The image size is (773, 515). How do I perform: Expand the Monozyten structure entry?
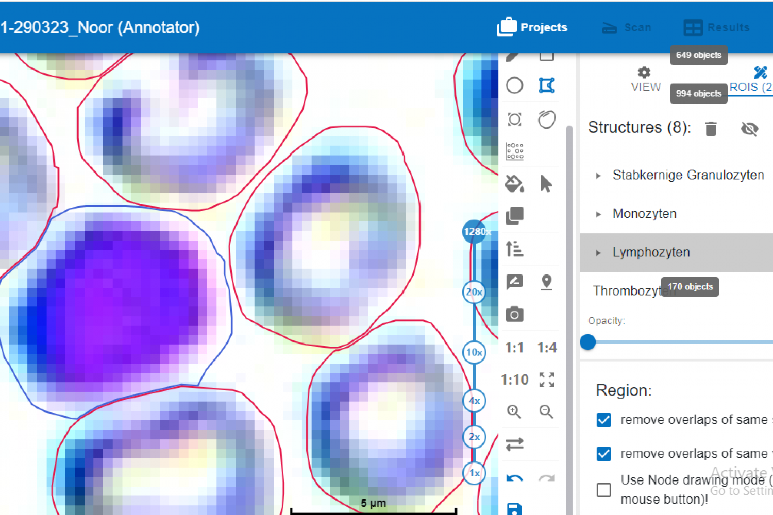coord(598,214)
